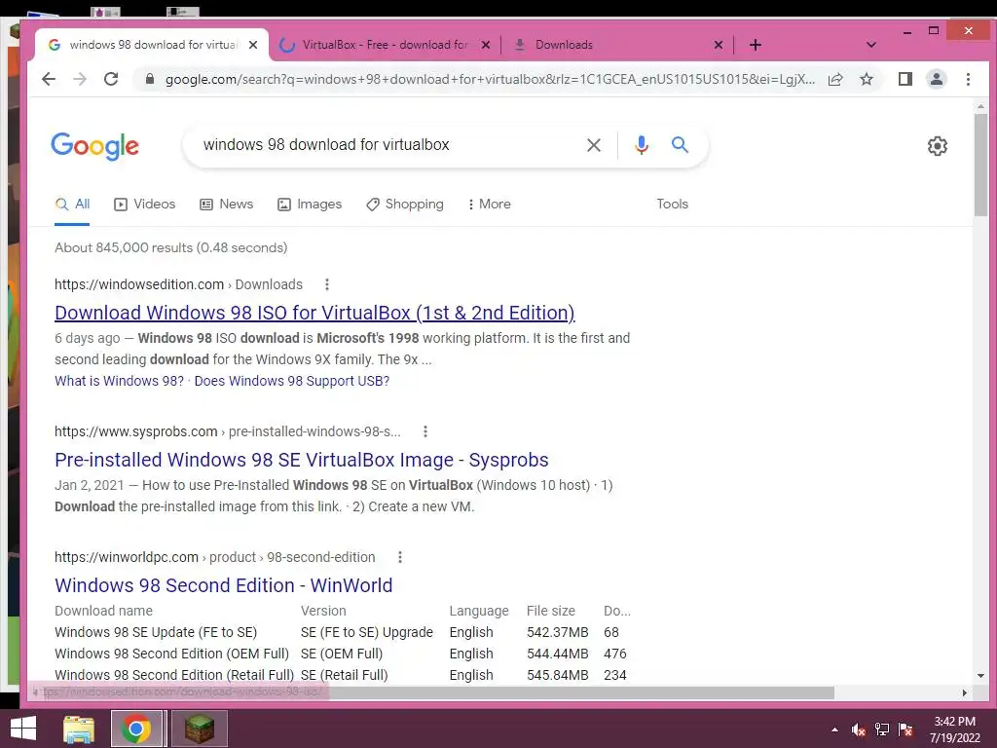Open the Windows Start menu
This screenshot has height=748, width=997.
(23, 729)
